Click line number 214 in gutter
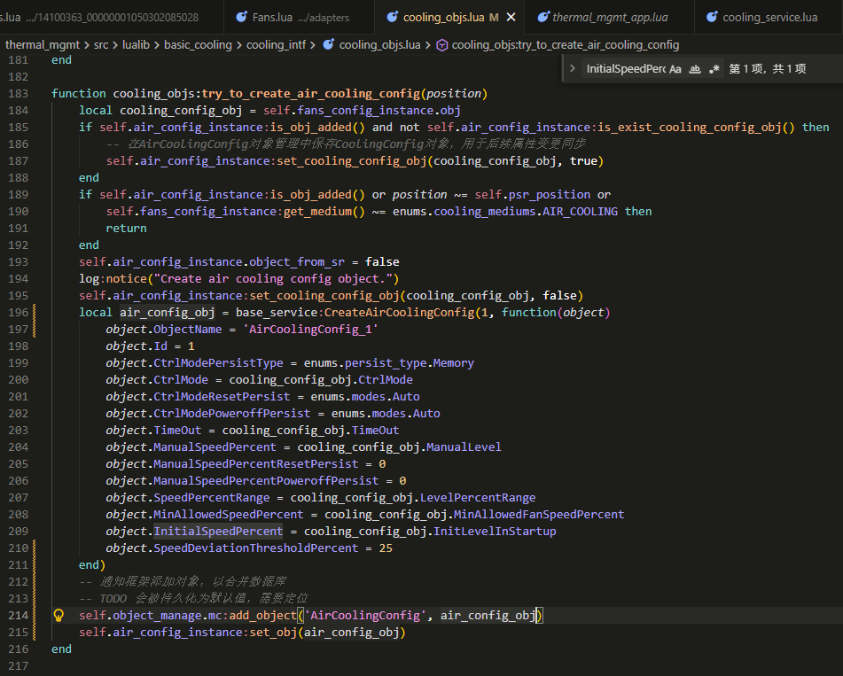This screenshot has height=676, width=843. pyautogui.click(x=19, y=615)
